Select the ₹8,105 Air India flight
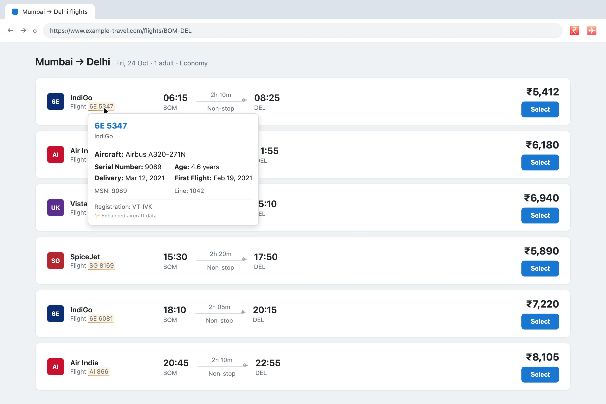The width and height of the screenshot is (606, 404). point(540,375)
